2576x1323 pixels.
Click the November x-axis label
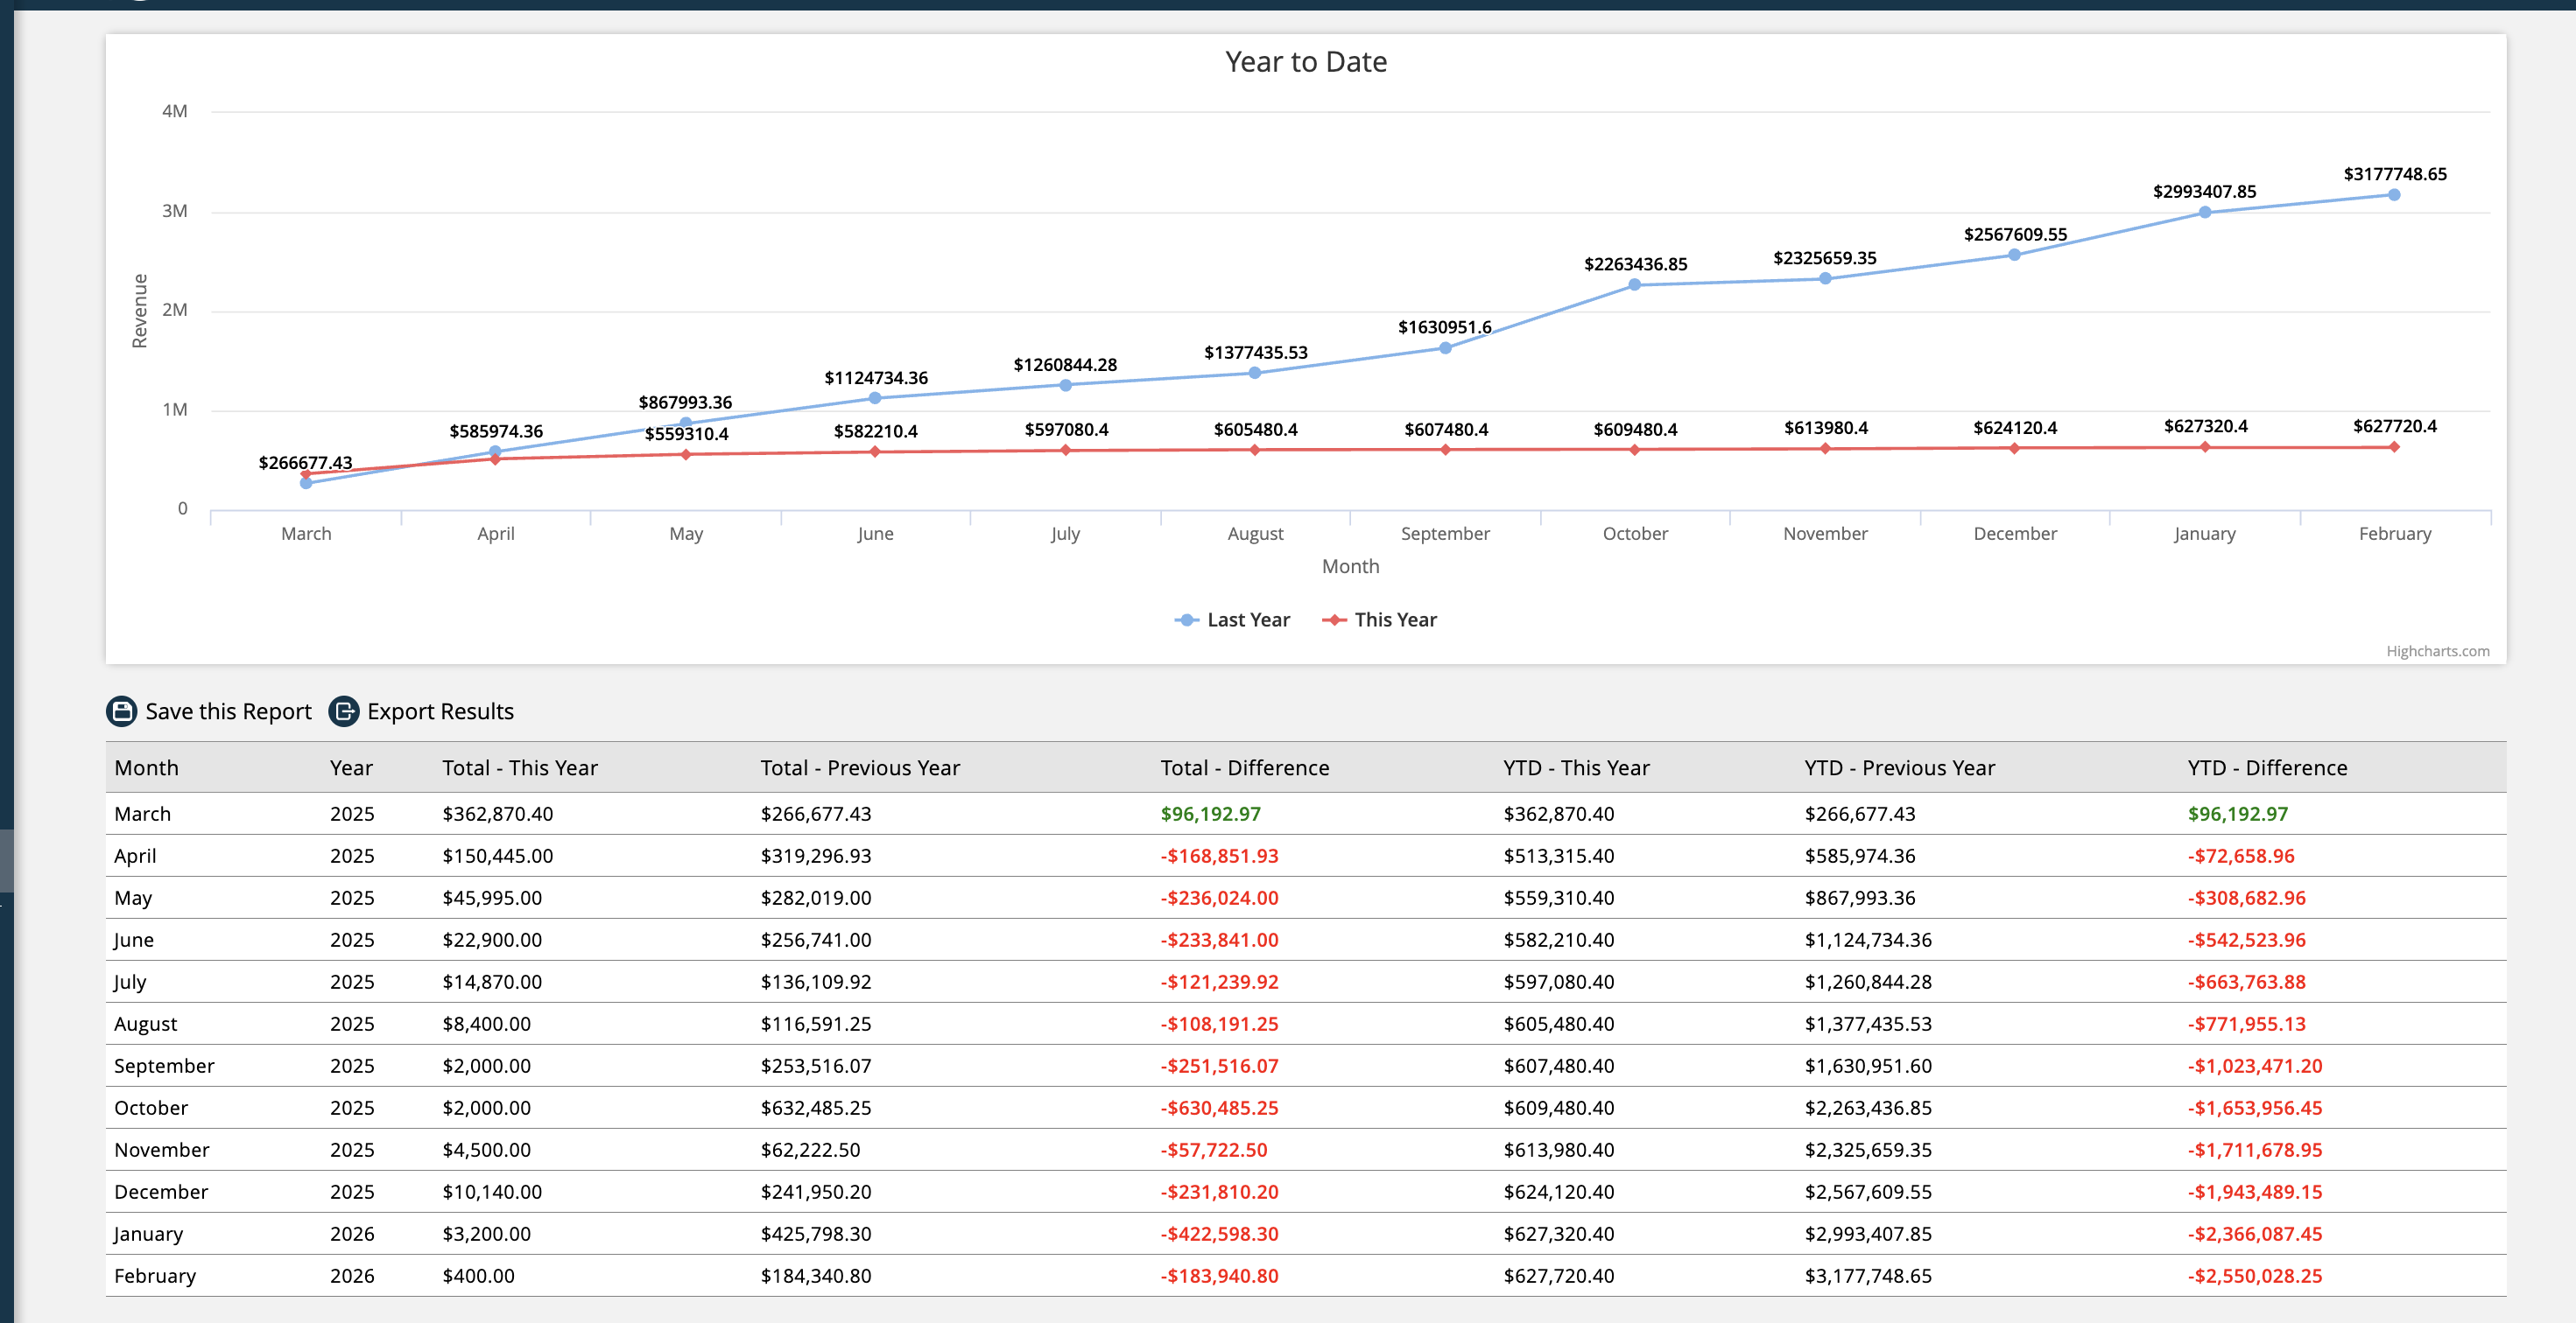pyautogui.click(x=1825, y=534)
